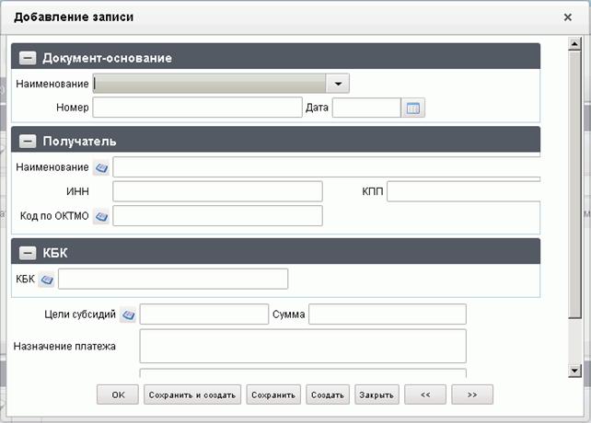Collapse the Документ-основание section
591x423 pixels.
point(28,58)
